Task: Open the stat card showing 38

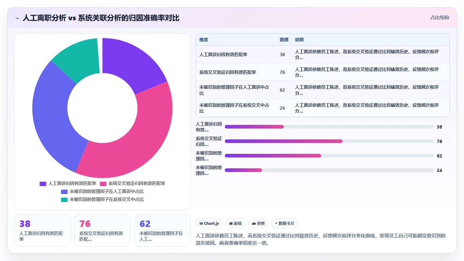Action: 42,230
